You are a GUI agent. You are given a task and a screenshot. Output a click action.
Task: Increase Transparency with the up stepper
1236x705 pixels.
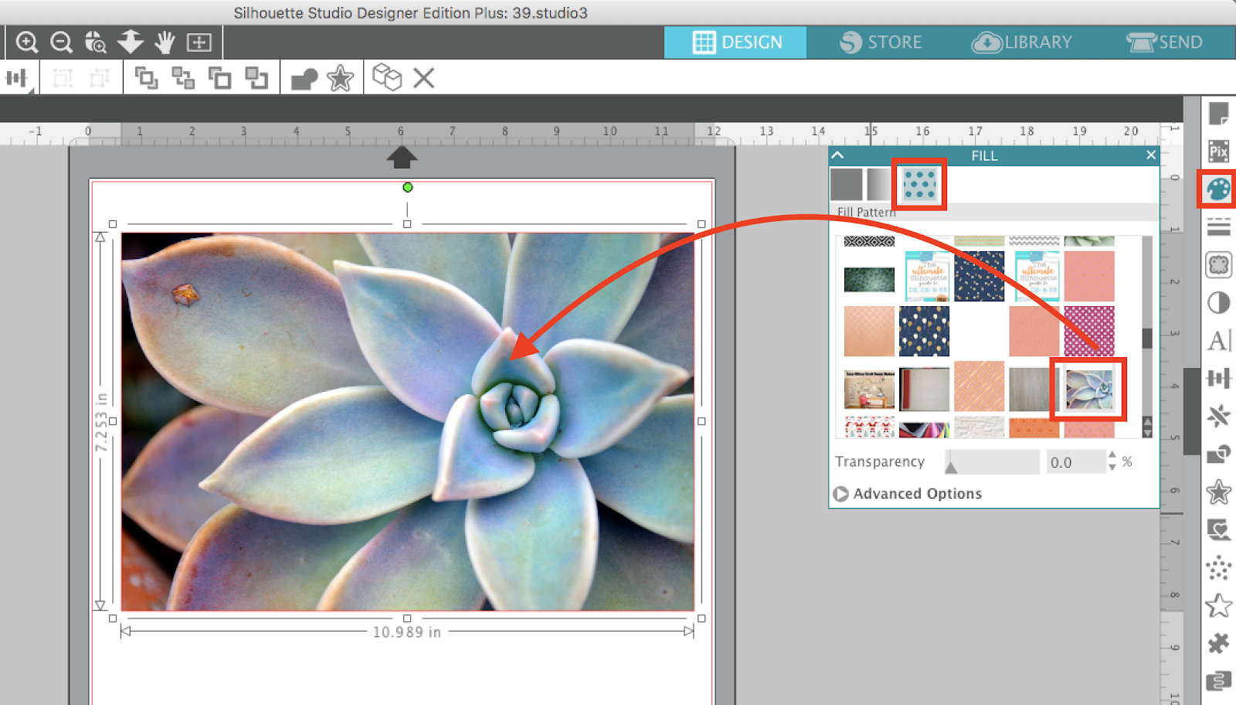click(x=1112, y=456)
